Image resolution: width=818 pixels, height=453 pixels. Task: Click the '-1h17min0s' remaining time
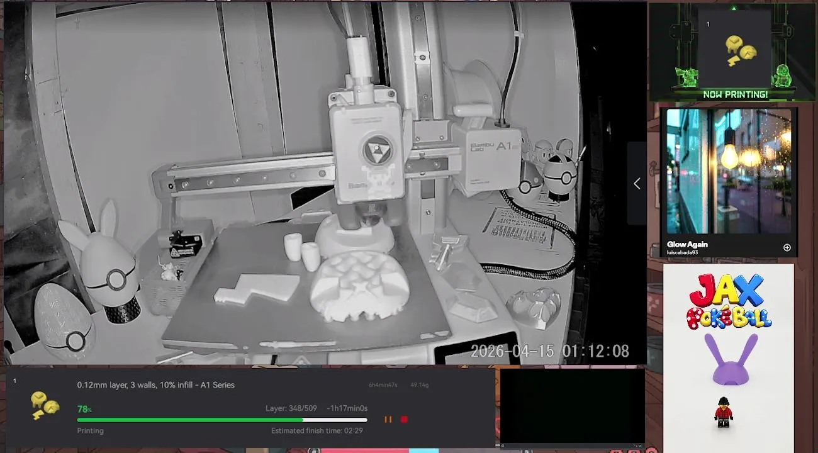347,408
